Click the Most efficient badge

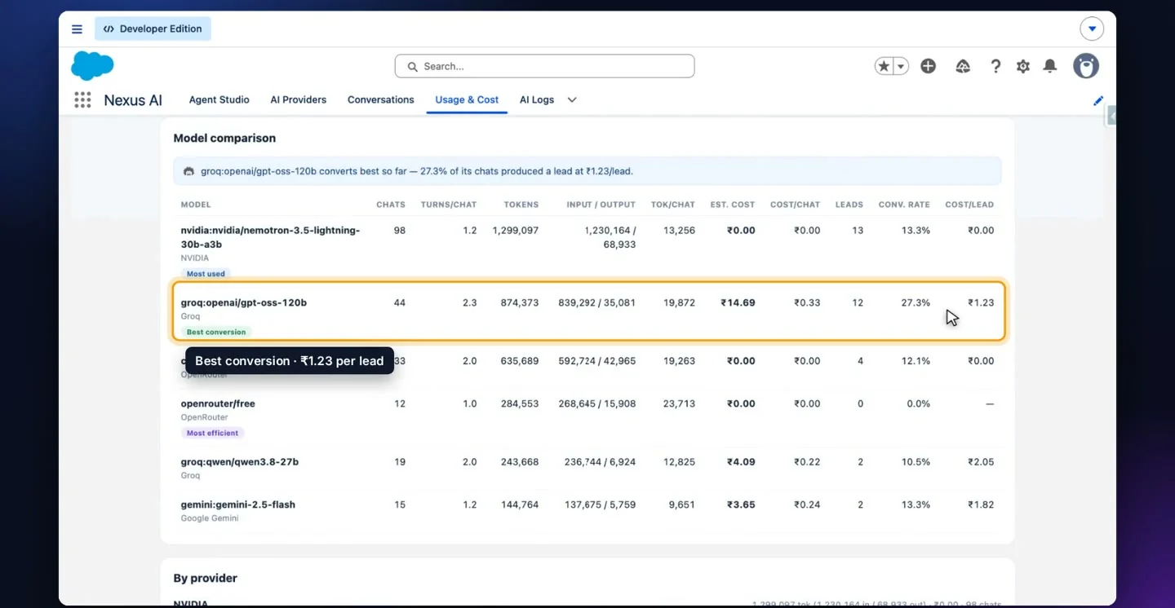[212, 433]
